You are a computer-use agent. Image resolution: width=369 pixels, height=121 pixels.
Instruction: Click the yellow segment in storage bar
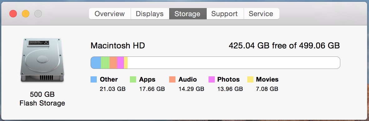[x=126, y=63]
